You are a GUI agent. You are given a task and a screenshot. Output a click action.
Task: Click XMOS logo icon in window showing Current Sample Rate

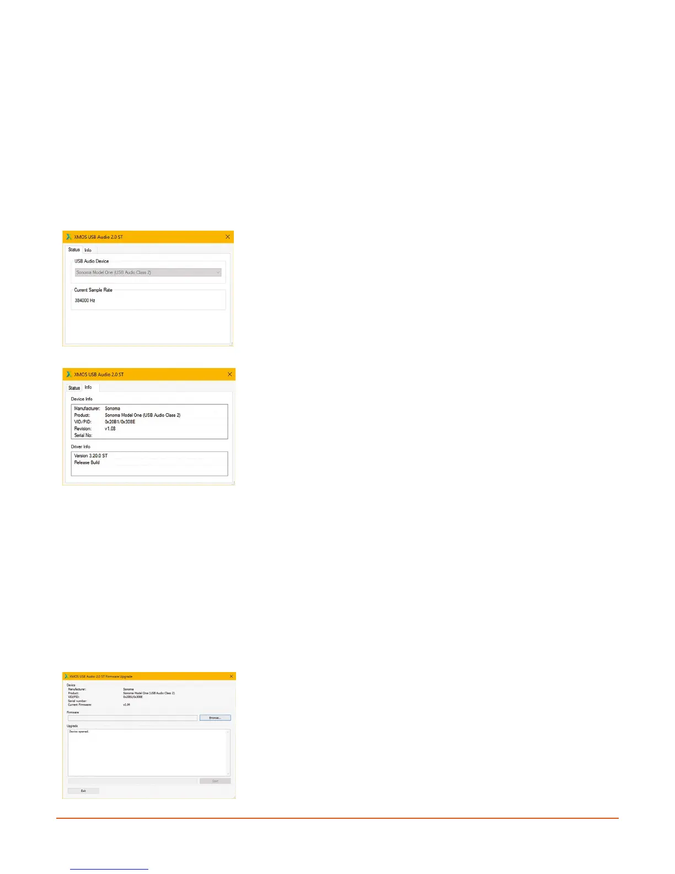pyautogui.click(x=68, y=237)
